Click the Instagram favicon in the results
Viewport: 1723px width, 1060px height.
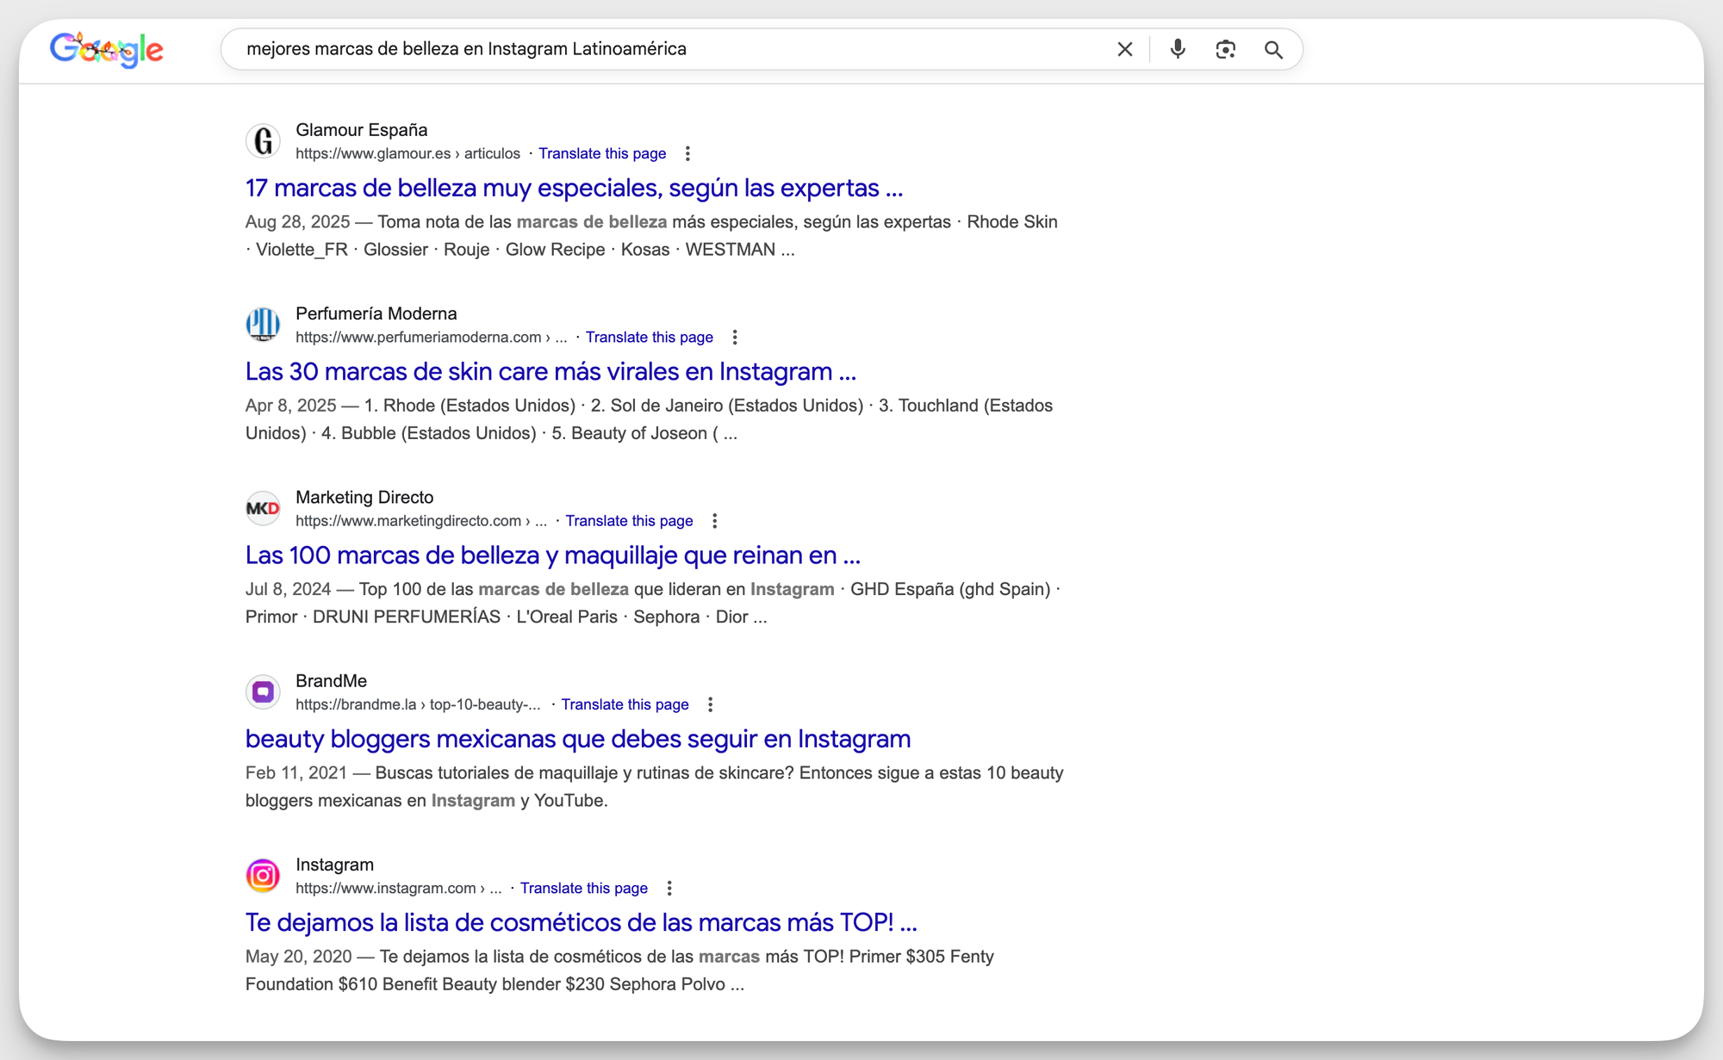coord(263,876)
